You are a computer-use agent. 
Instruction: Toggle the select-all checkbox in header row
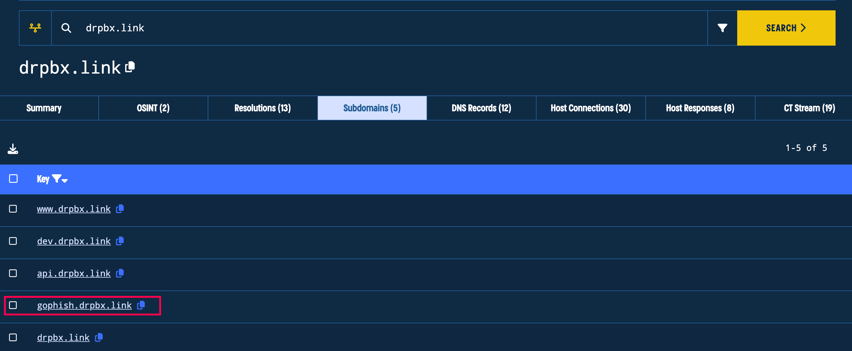pos(13,179)
